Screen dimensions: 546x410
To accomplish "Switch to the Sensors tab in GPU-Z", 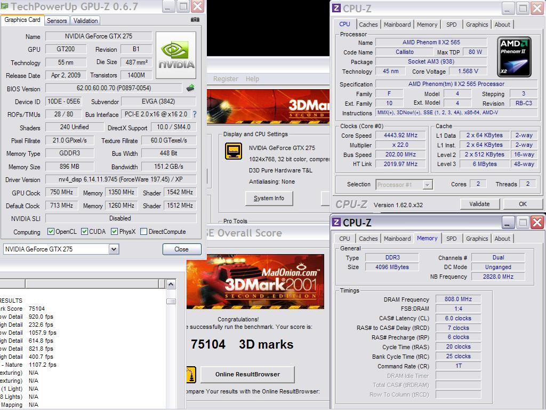I will 57,21.
